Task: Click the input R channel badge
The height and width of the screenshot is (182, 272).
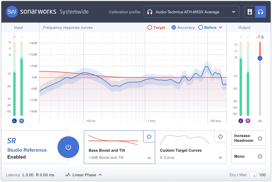Action: pyautogui.click(x=21, y=121)
